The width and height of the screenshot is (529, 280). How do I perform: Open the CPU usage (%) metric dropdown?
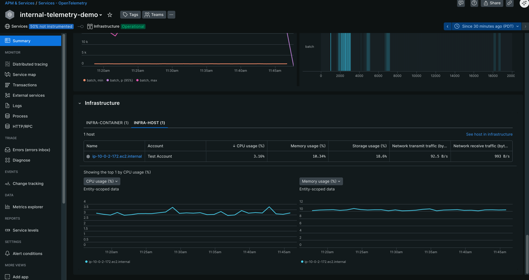coord(102,181)
